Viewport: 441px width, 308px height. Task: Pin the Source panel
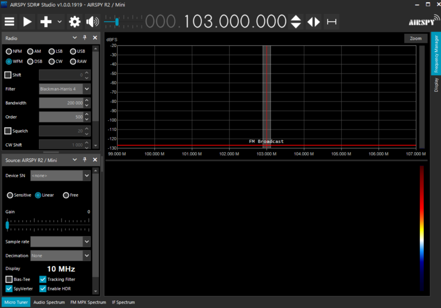tap(84, 160)
